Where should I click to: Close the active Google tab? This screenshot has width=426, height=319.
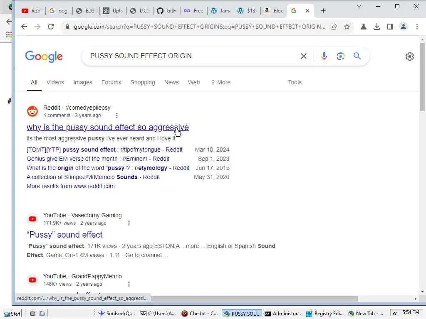(x=307, y=11)
